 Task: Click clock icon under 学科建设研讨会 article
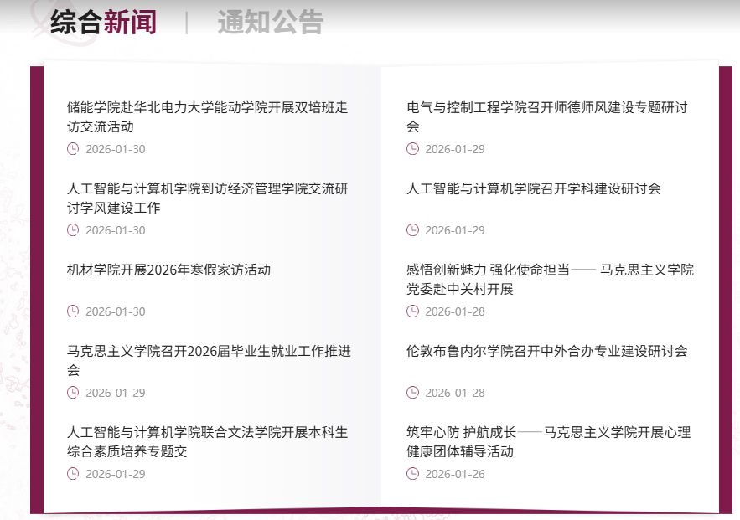pos(412,230)
